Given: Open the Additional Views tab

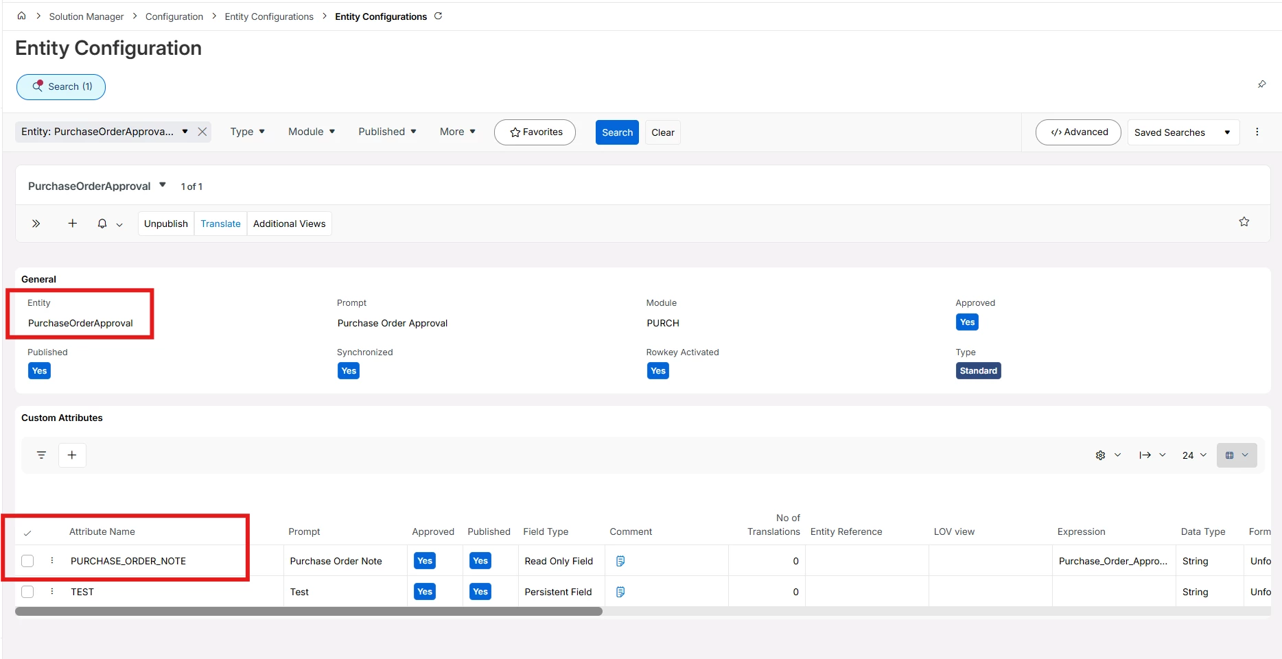Looking at the screenshot, I should [x=289, y=224].
